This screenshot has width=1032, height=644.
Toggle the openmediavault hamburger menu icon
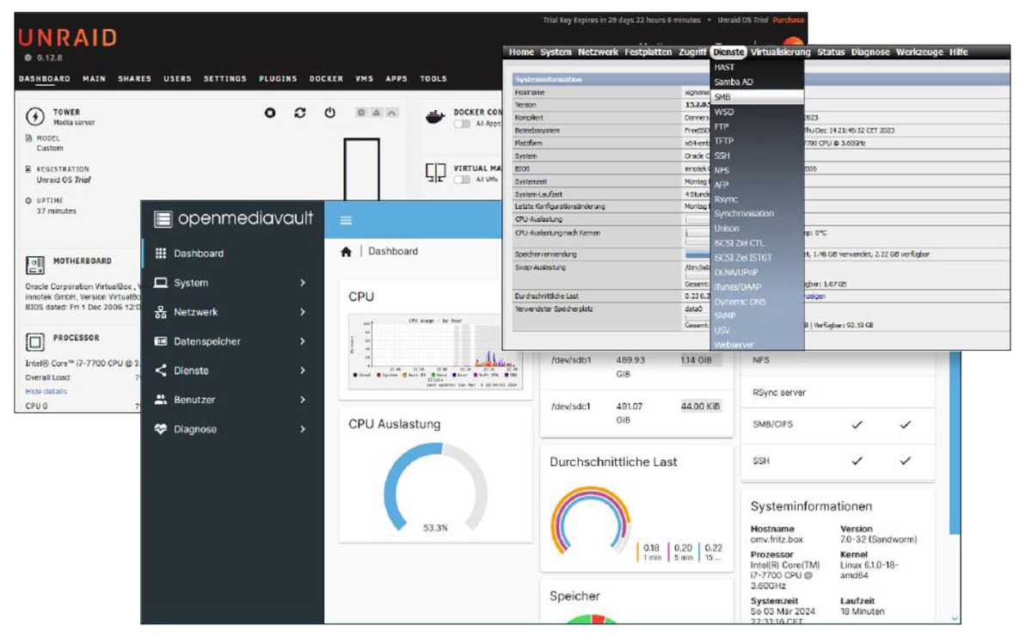[x=346, y=220]
